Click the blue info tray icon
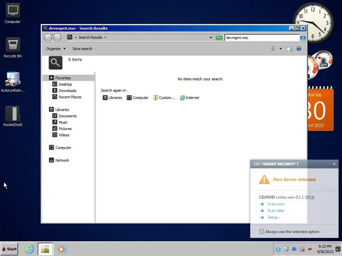 point(278,249)
